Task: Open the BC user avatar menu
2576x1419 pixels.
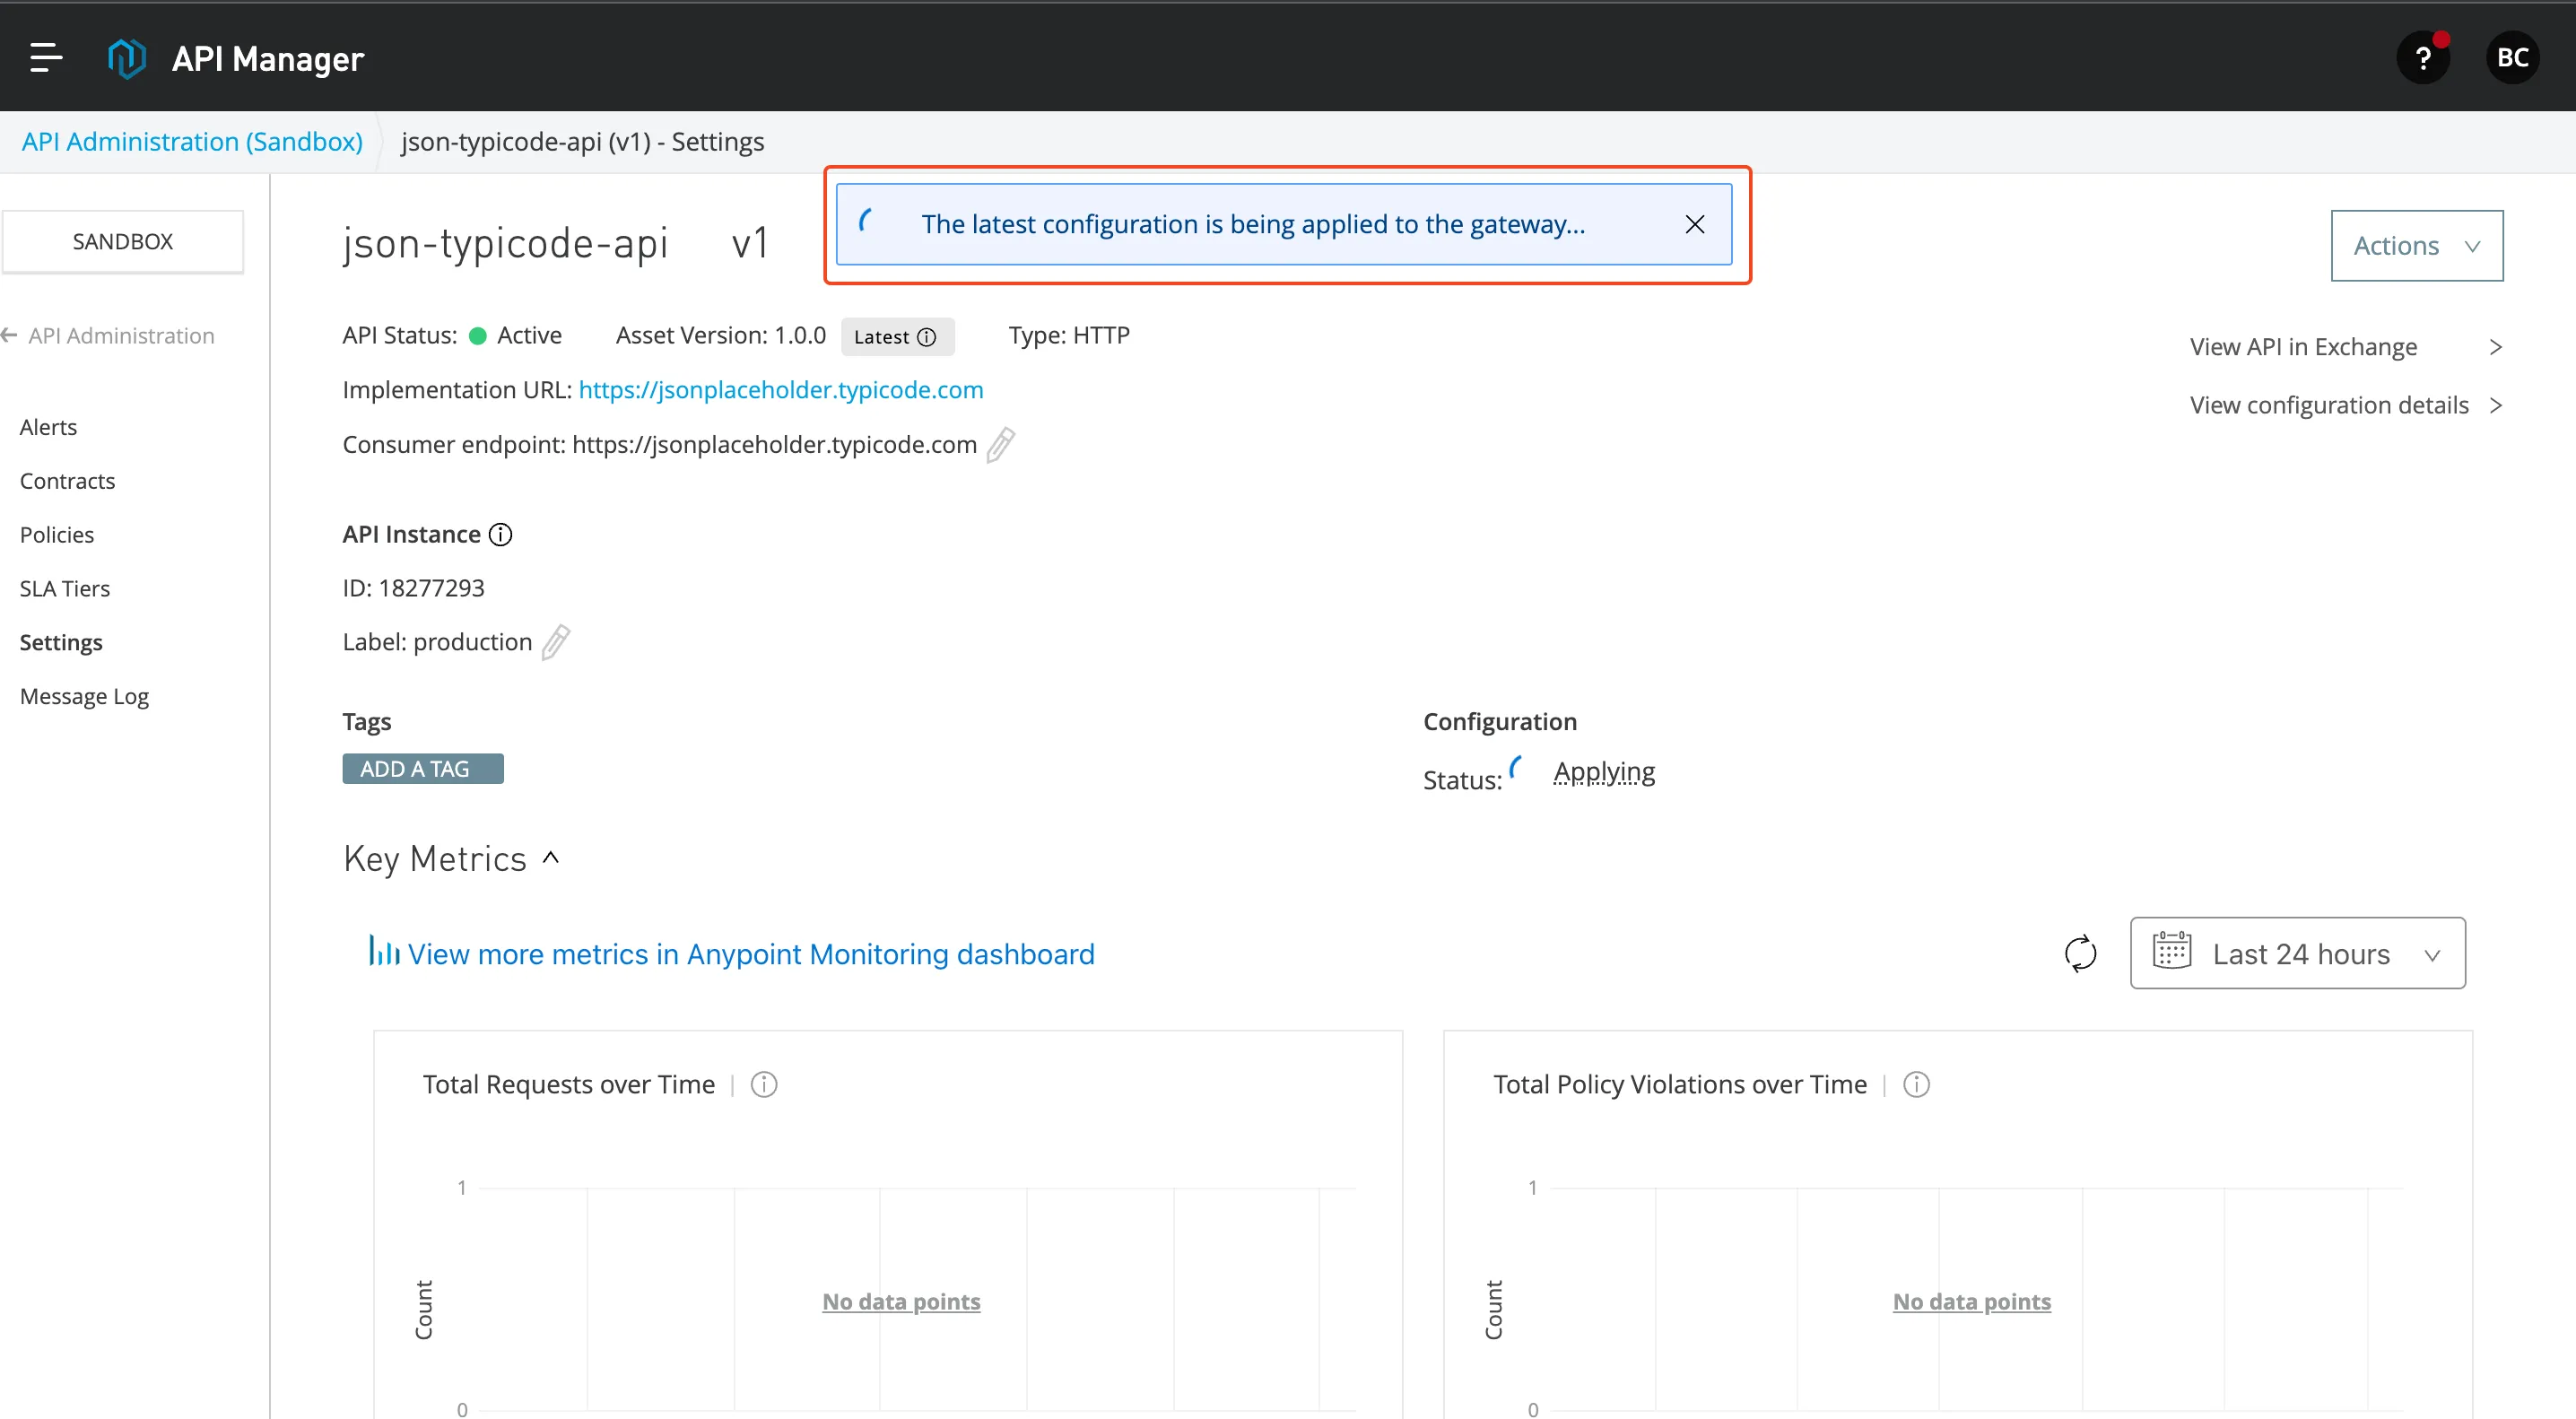Action: [2512, 58]
